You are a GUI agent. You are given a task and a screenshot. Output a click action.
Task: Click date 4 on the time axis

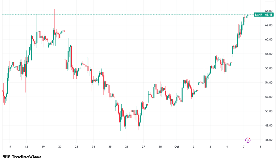pyautogui.click(x=227, y=147)
